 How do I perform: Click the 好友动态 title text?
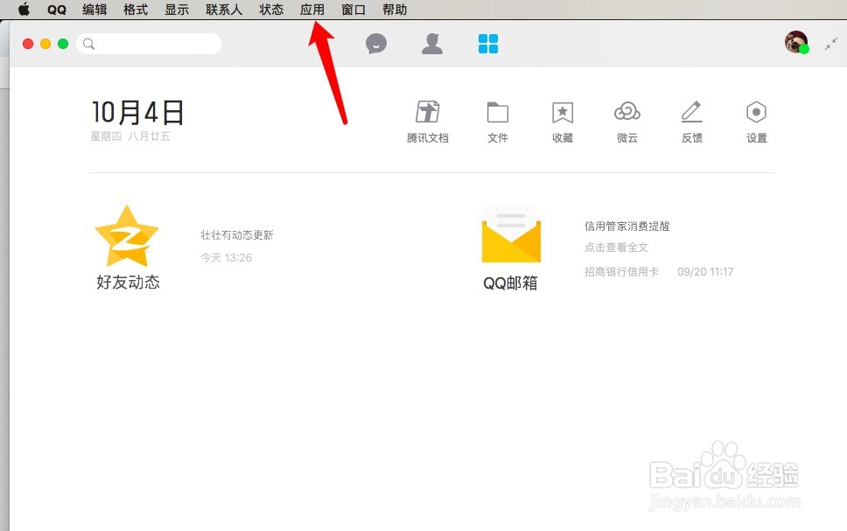coord(128,282)
